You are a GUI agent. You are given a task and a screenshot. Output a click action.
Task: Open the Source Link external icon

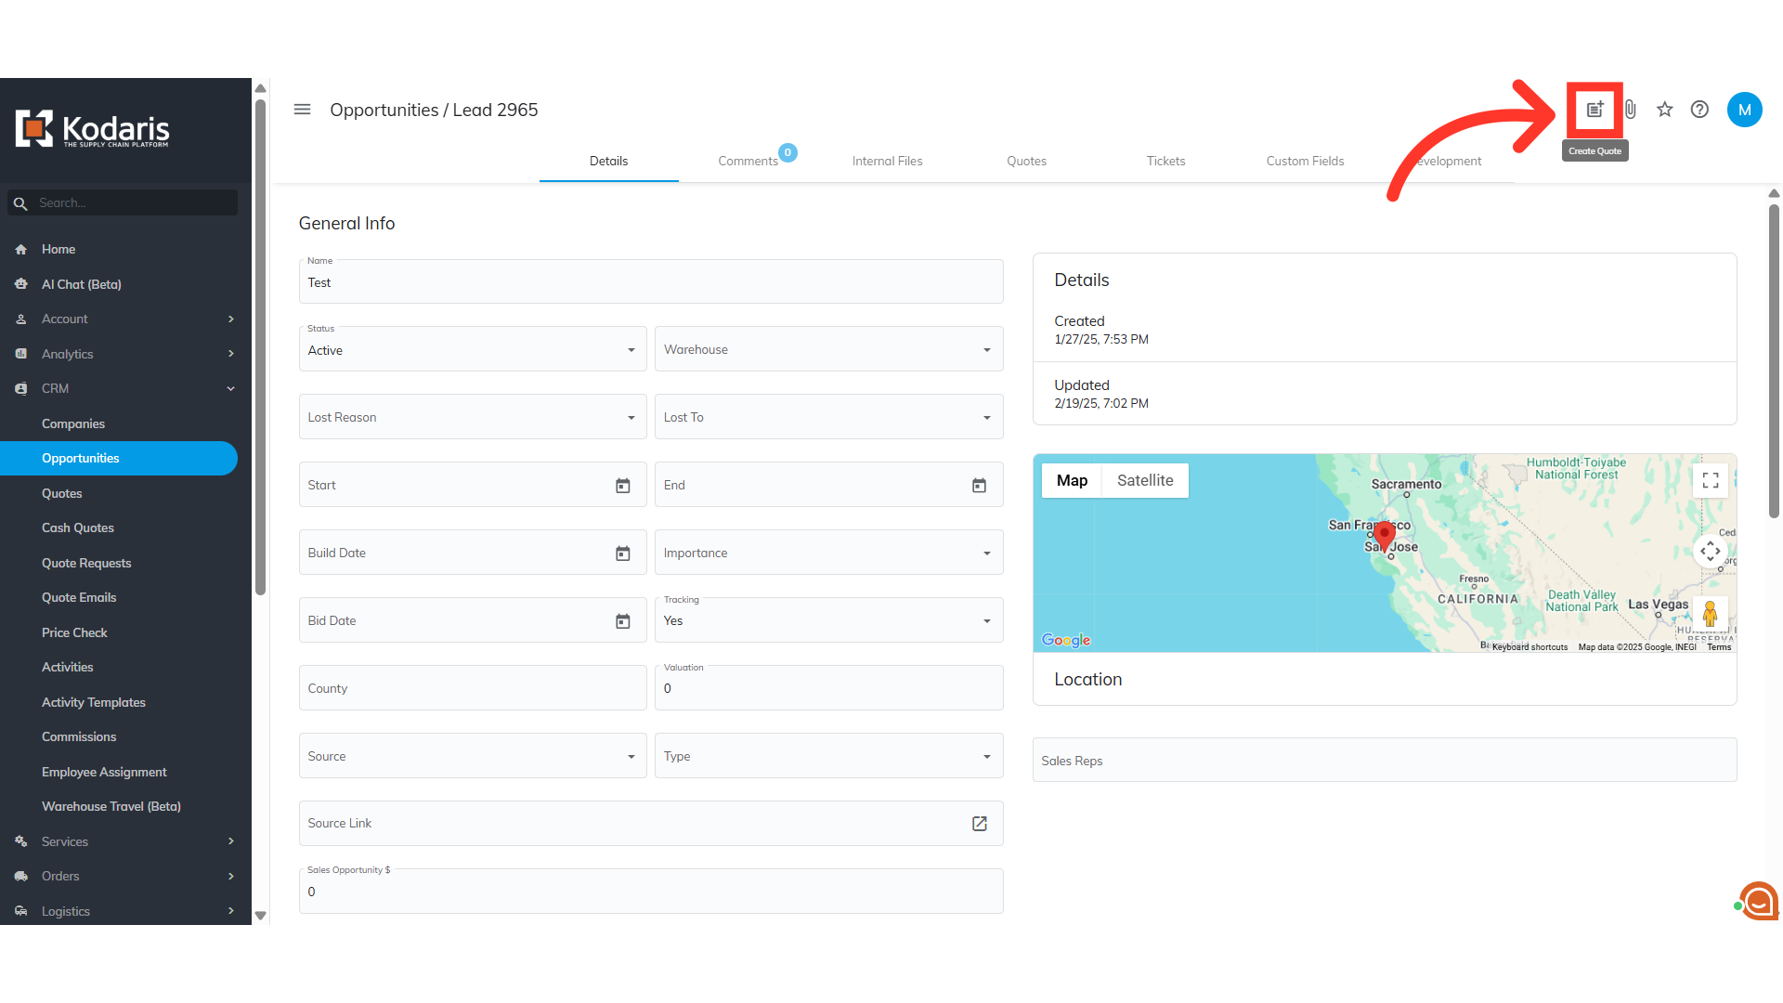click(x=979, y=824)
